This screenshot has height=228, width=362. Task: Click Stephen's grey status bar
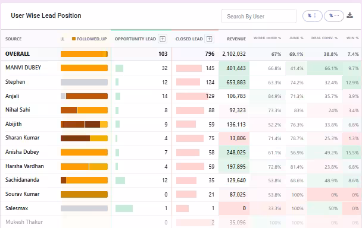(x=85, y=82)
